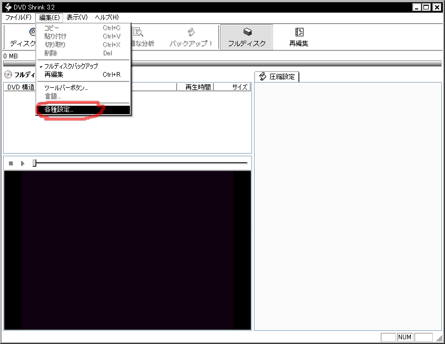Click the DVD 構造 column header
Screen dimensions: 445x344
(x=20, y=87)
